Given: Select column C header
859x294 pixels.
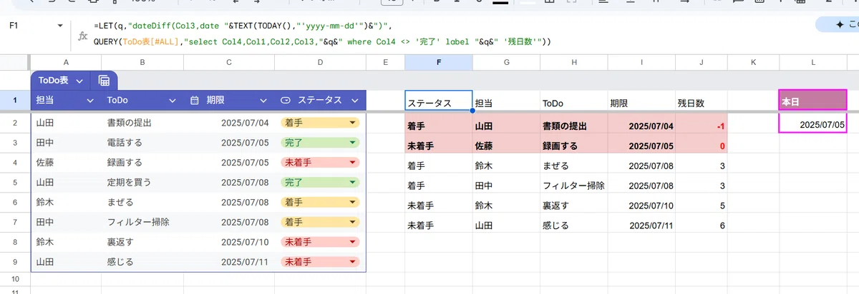Looking at the screenshot, I should [x=229, y=64].
